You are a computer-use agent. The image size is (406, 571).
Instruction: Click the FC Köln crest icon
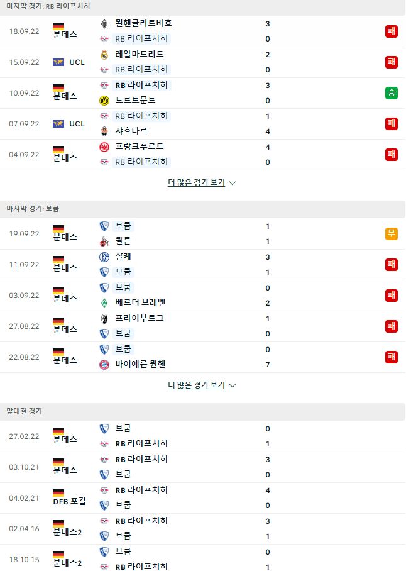tap(104, 241)
